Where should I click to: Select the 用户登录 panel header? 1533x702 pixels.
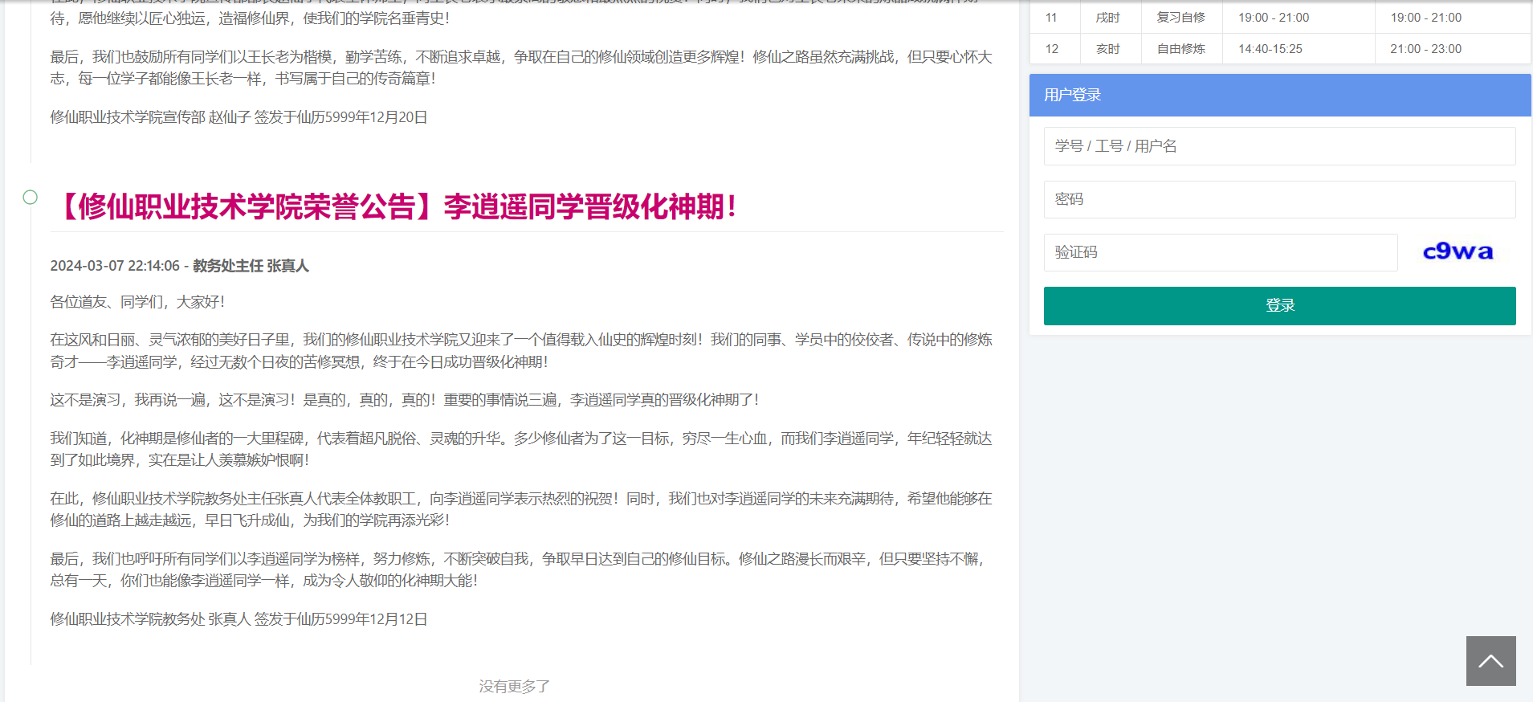point(1280,95)
